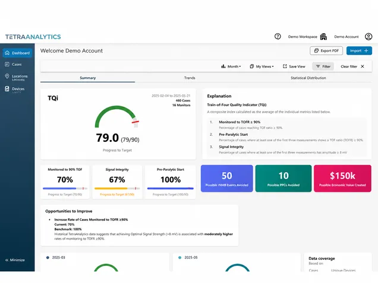Click the Demo Workspace label
Screen dimensions: 378x283
point(303,37)
